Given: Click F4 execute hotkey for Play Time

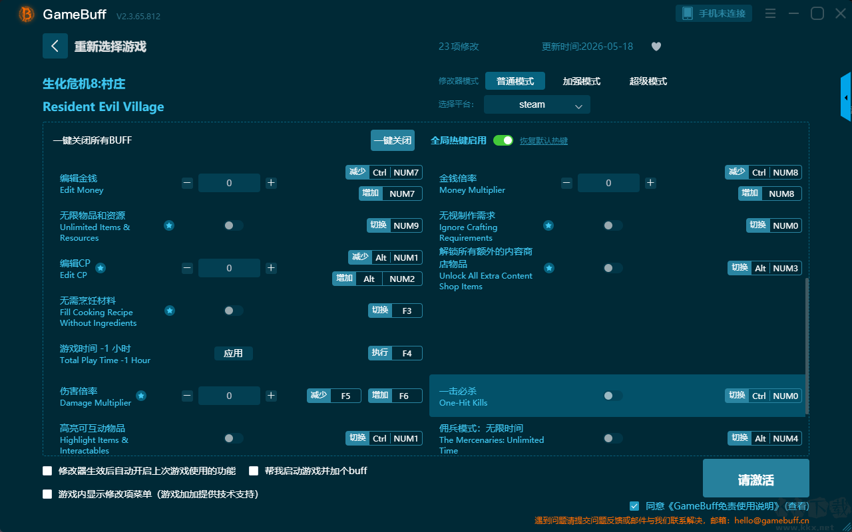Looking at the screenshot, I should click(395, 353).
